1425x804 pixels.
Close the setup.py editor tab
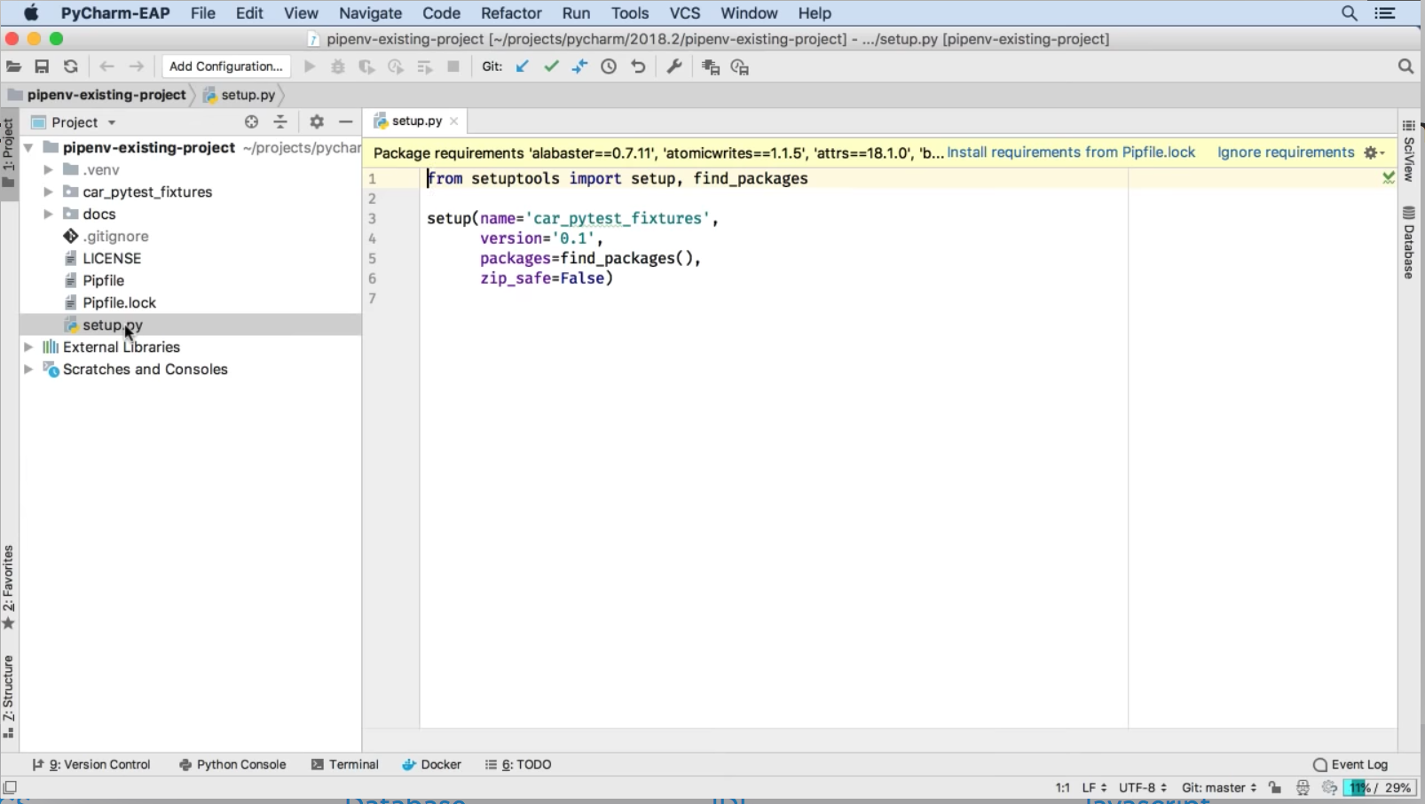coord(454,121)
